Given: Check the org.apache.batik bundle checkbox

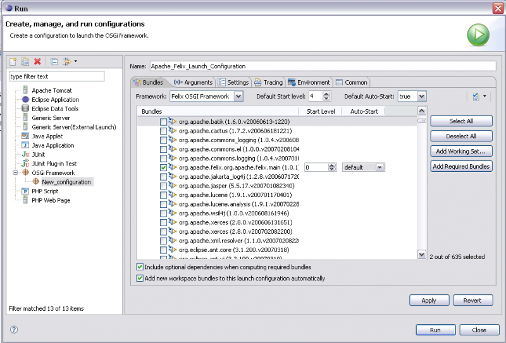Looking at the screenshot, I should click(x=163, y=122).
